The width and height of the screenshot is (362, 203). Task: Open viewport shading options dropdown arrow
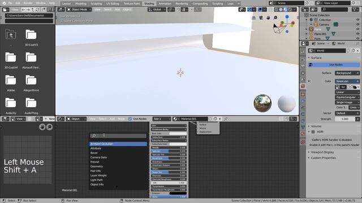tap(295, 10)
